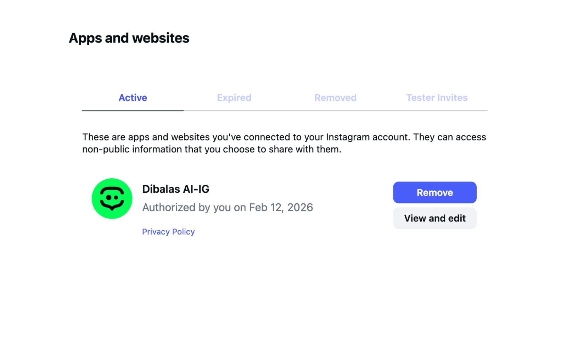Click the date Feb 12, 2026
Viewport: 567px width, 347px height.
coord(281,207)
